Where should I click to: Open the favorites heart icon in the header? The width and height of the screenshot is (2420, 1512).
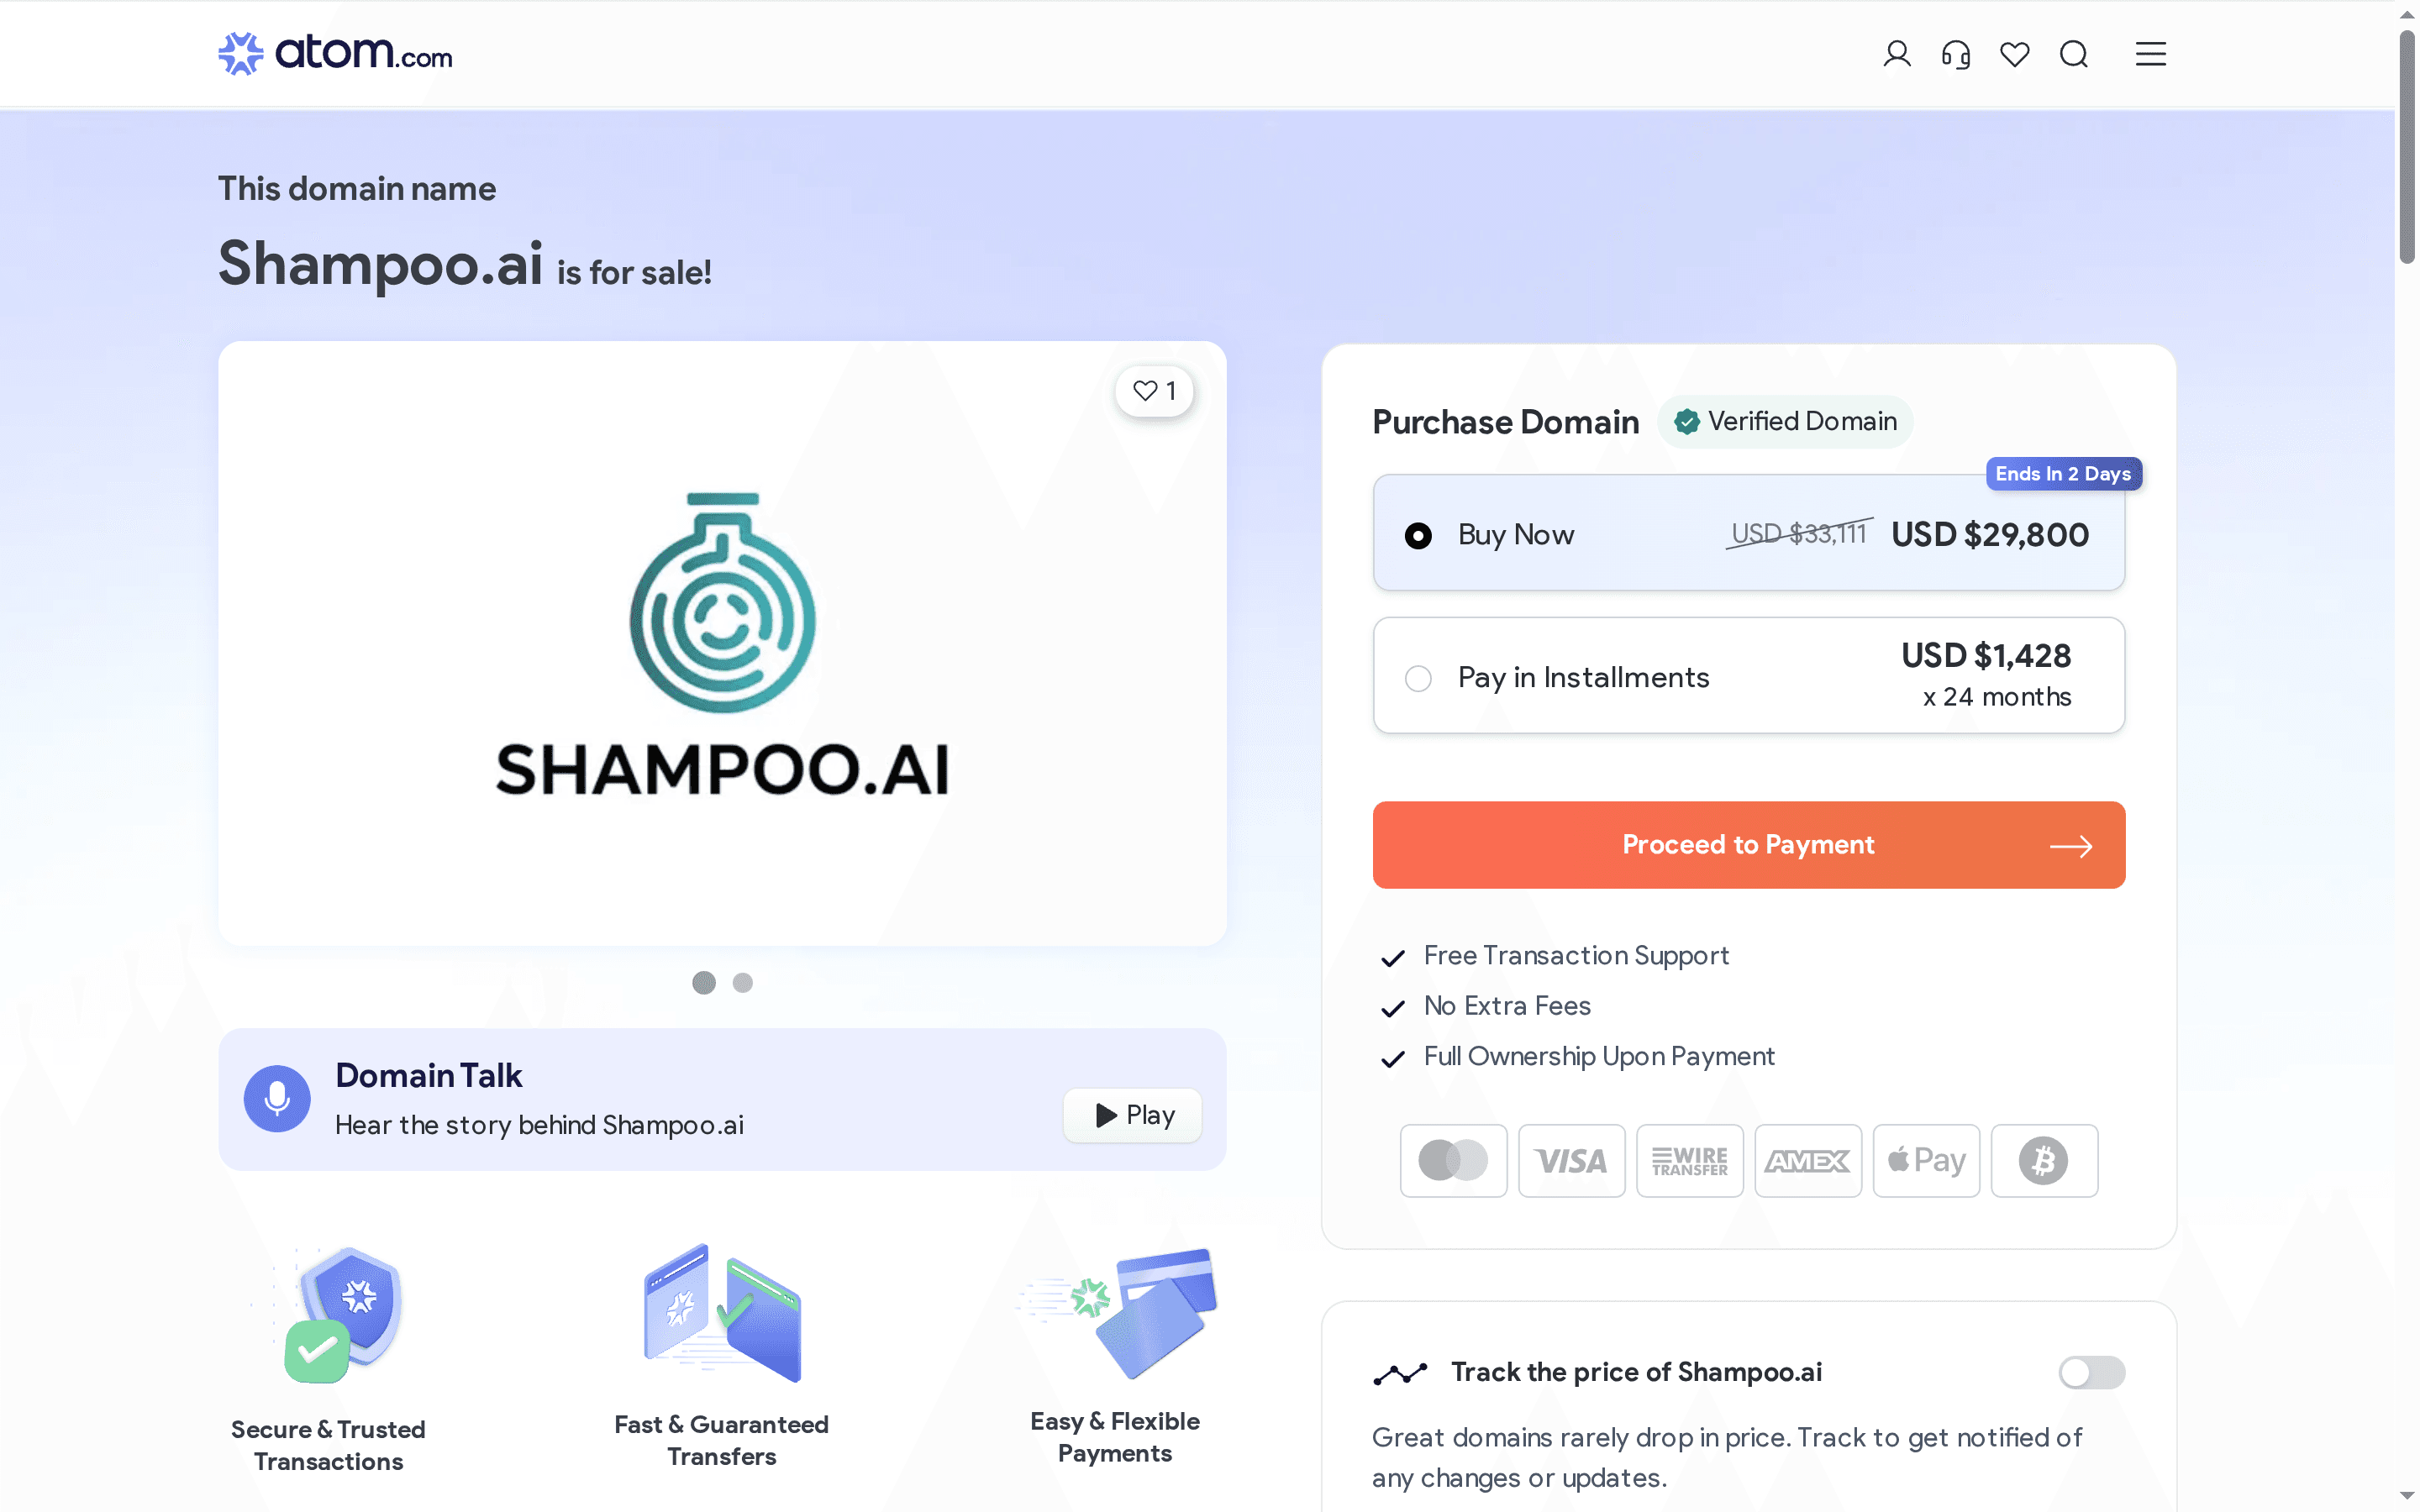(x=2014, y=54)
